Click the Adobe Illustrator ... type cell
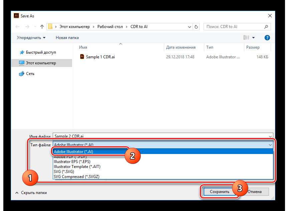This screenshot has height=211, width=286. 223,57
